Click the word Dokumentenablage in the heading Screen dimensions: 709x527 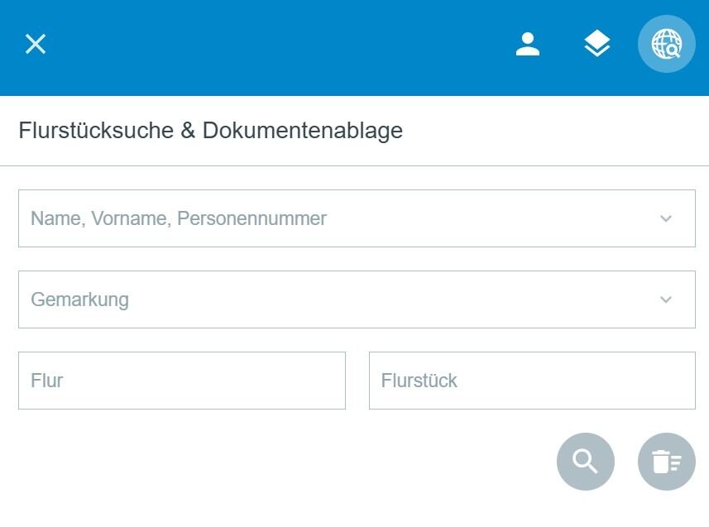(x=302, y=131)
